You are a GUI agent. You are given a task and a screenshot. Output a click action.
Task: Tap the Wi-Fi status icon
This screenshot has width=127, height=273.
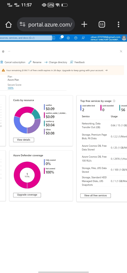tap(57, 5)
